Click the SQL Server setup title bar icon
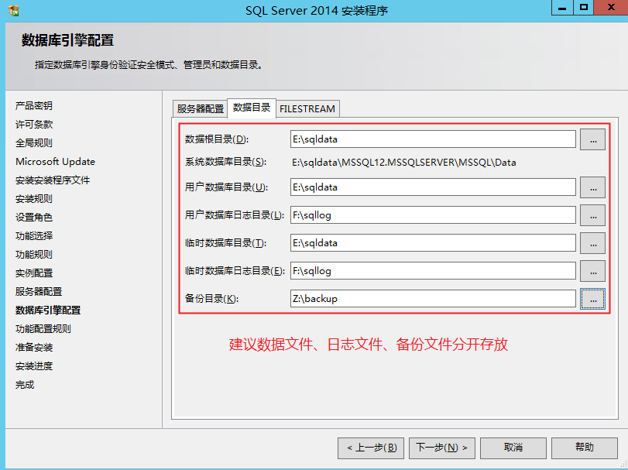This screenshot has height=470, width=628. pyautogui.click(x=13, y=10)
